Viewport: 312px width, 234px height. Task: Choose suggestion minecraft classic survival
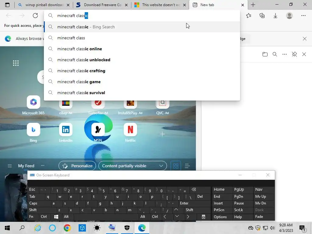pyautogui.click(x=142, y=93)
